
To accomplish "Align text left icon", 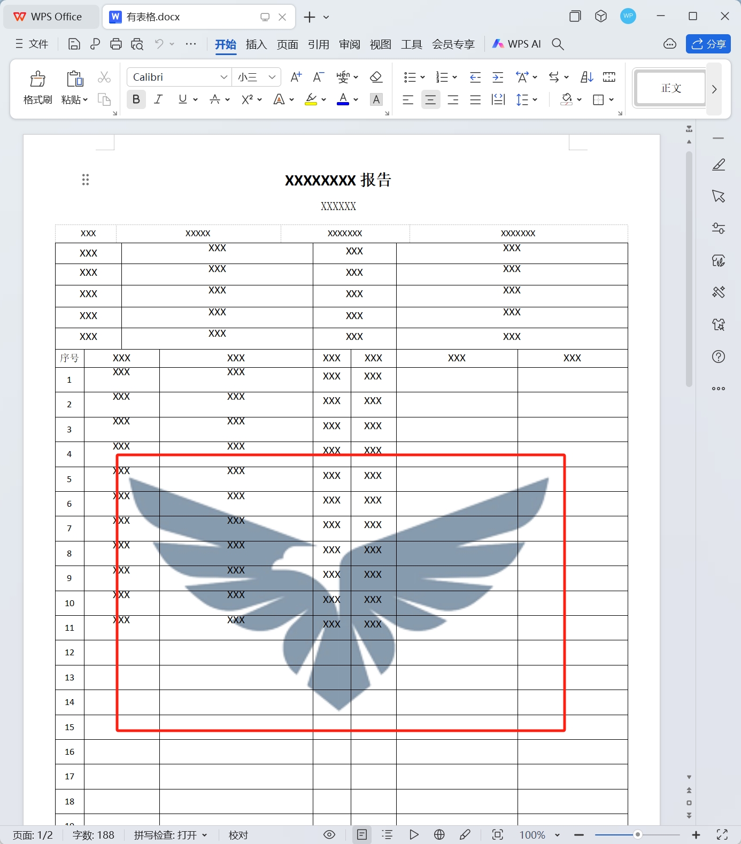I will 408,100.
